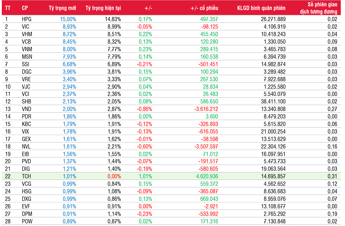Select the VCG ticker cell
Viewport: 345px width, 226px height.
tap(26, 184)
